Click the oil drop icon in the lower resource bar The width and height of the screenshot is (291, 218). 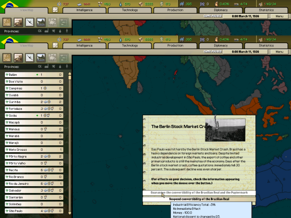[120, 40]
